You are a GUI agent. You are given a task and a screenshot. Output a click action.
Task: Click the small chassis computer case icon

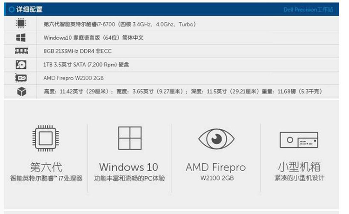click(299, 140)
